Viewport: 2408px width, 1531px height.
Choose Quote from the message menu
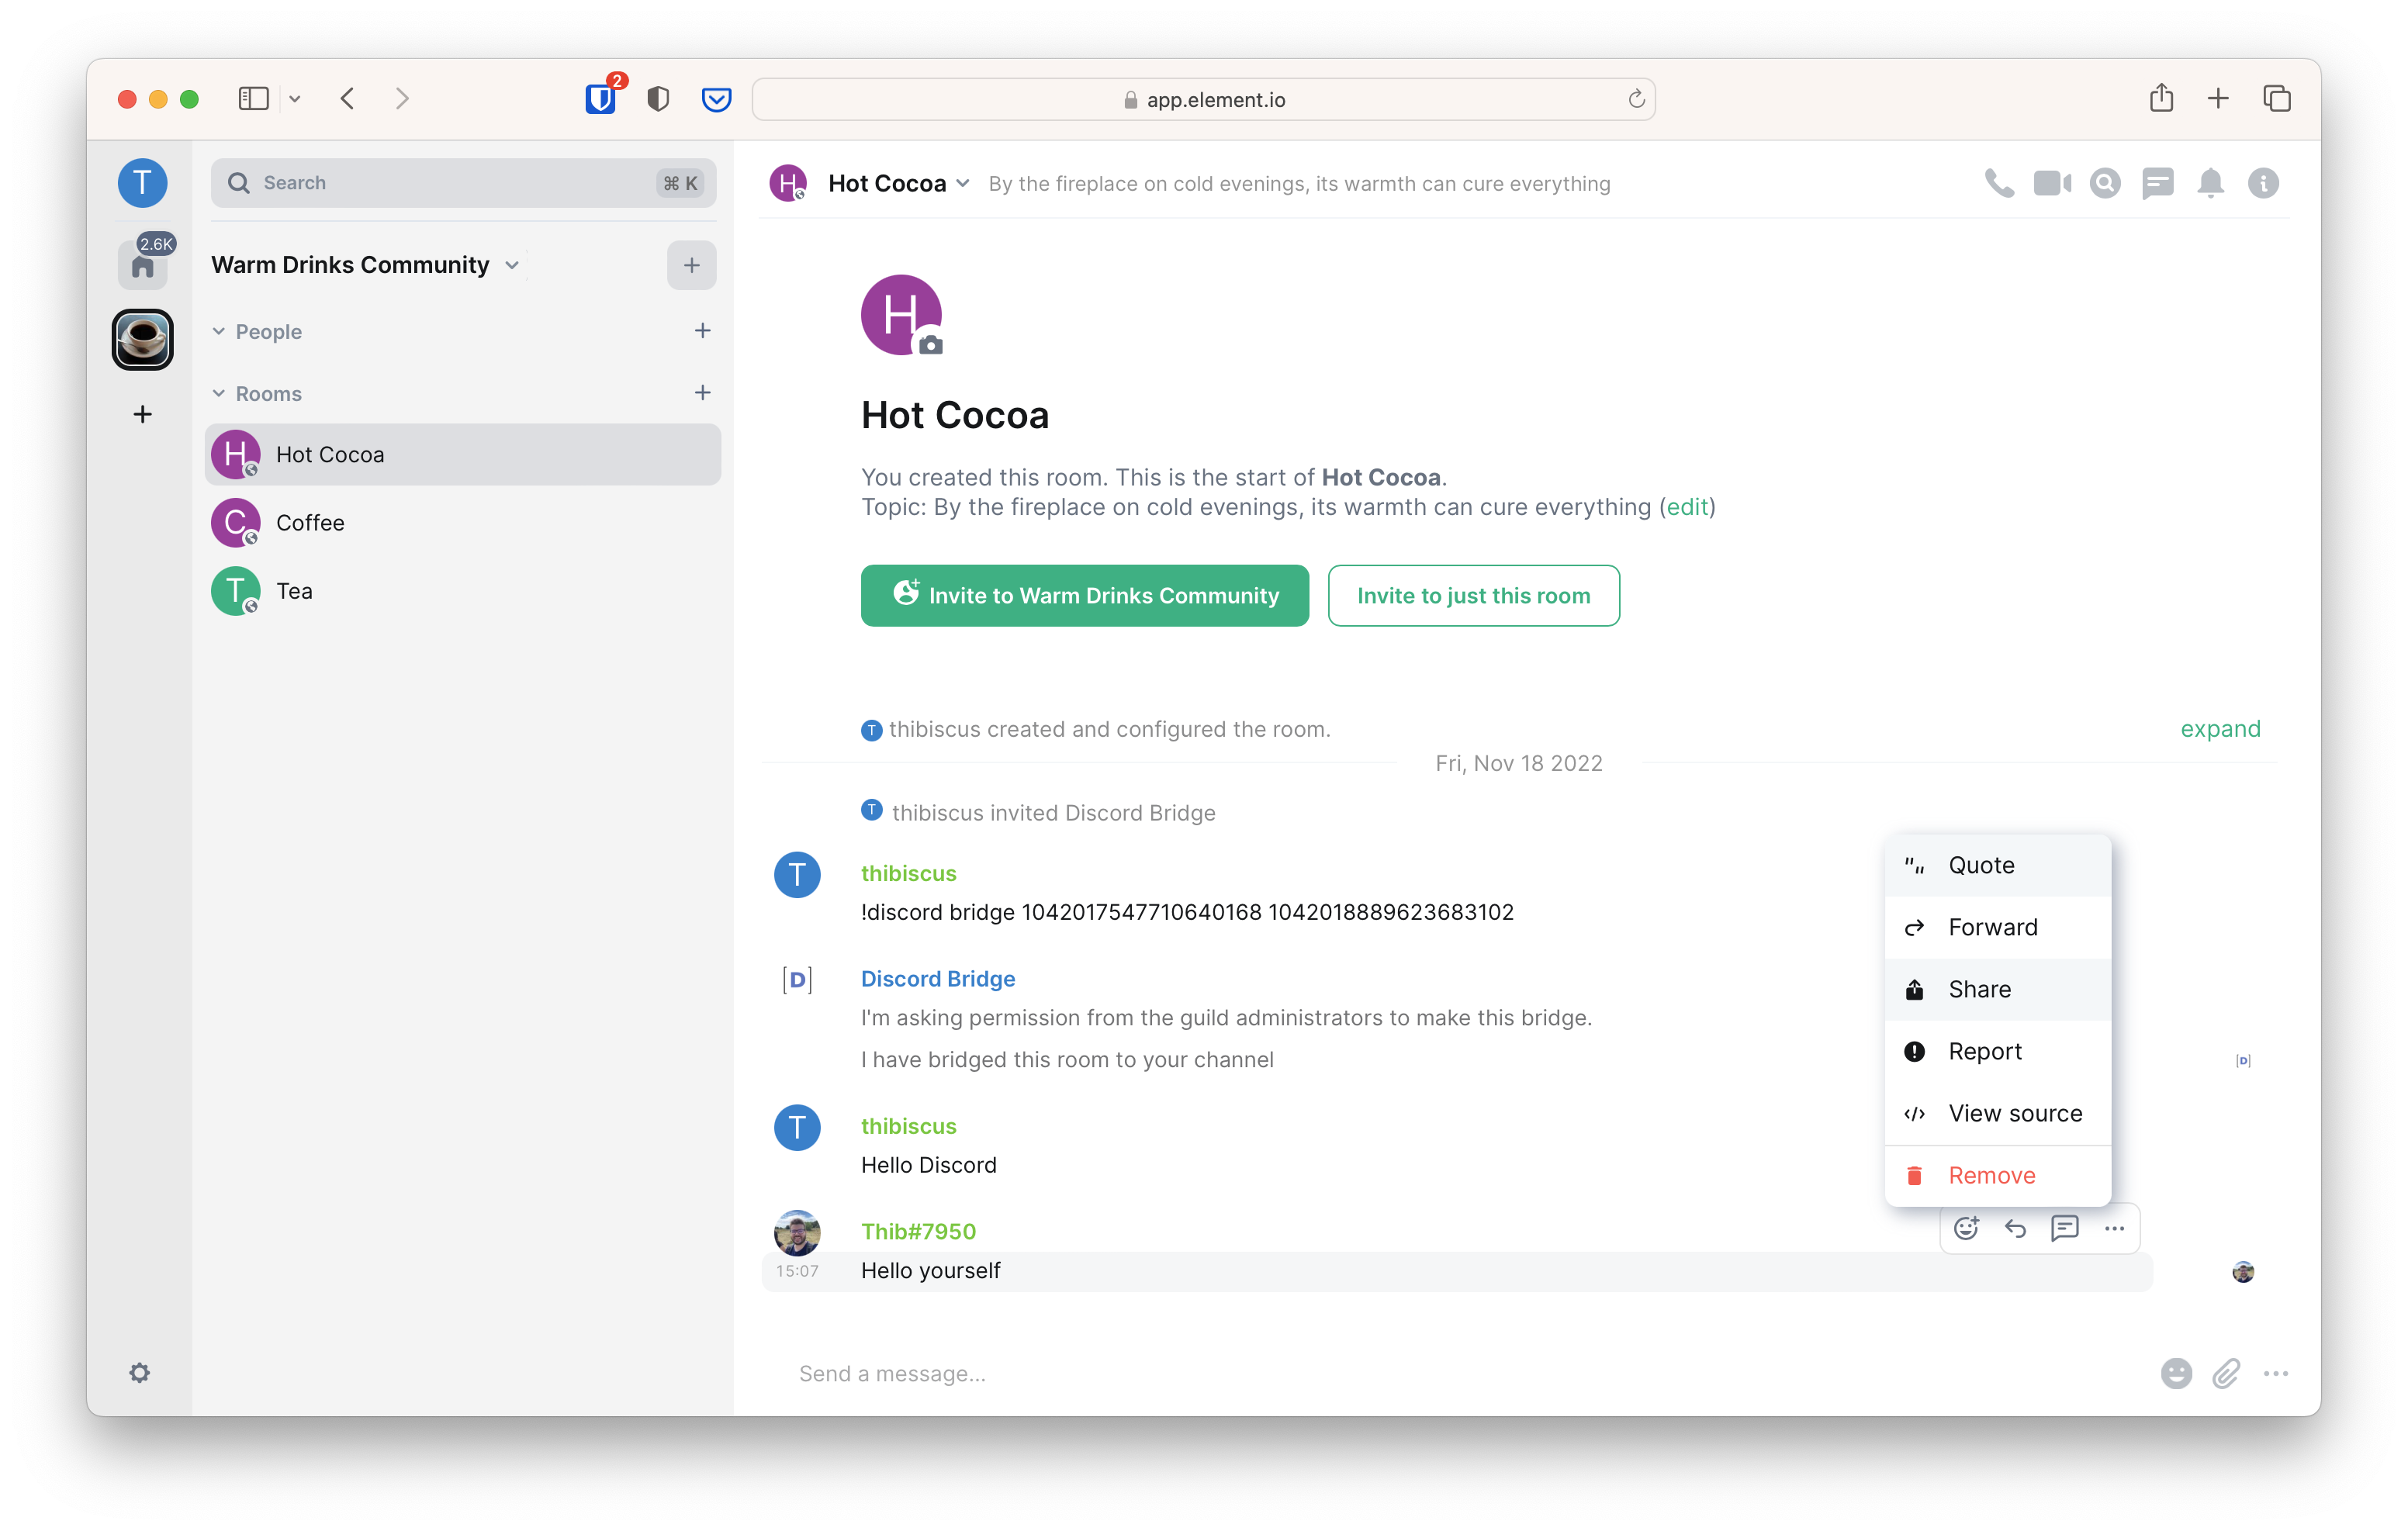pyautogui.click(x=1981, y=865)
